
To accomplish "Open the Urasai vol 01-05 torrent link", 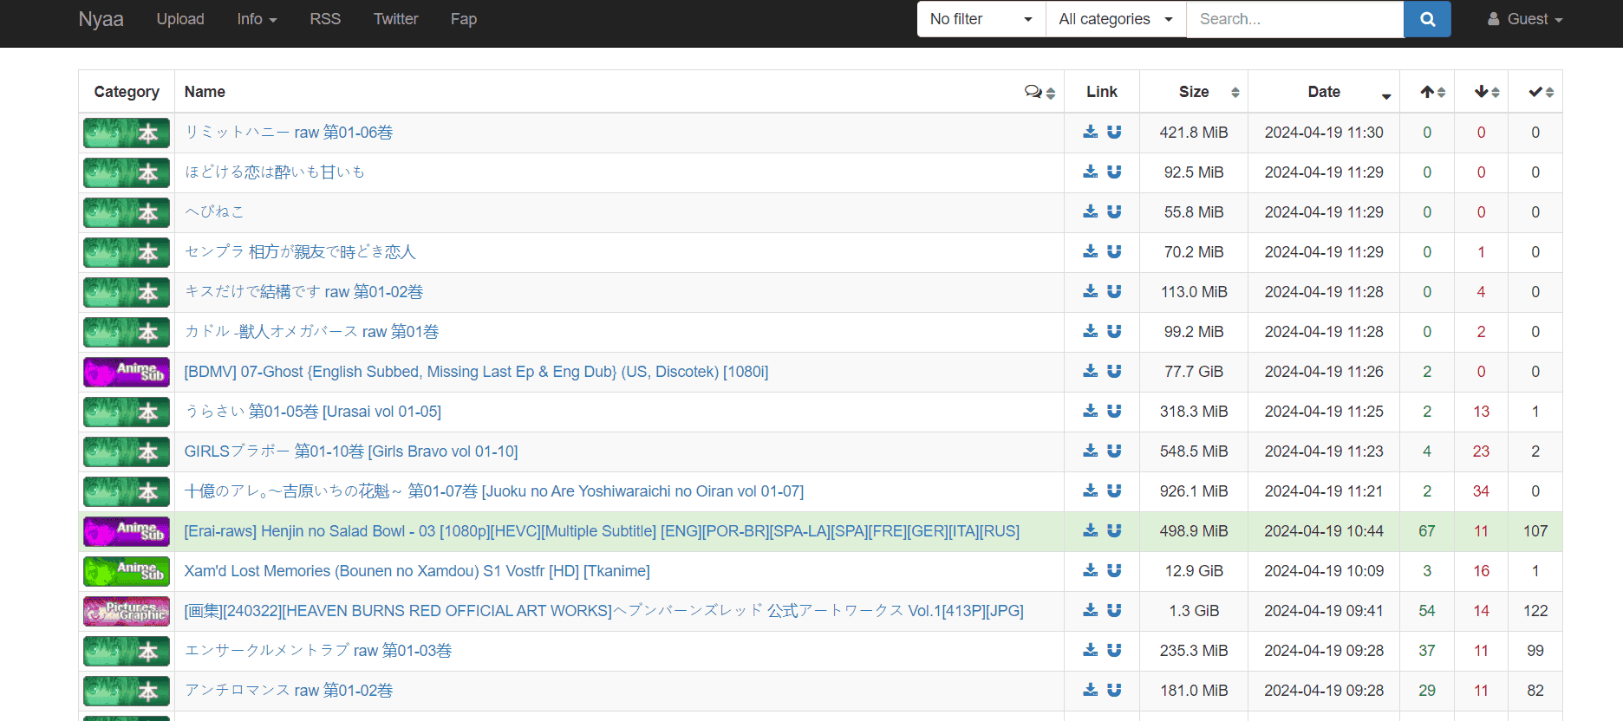I will pos(312,412).
